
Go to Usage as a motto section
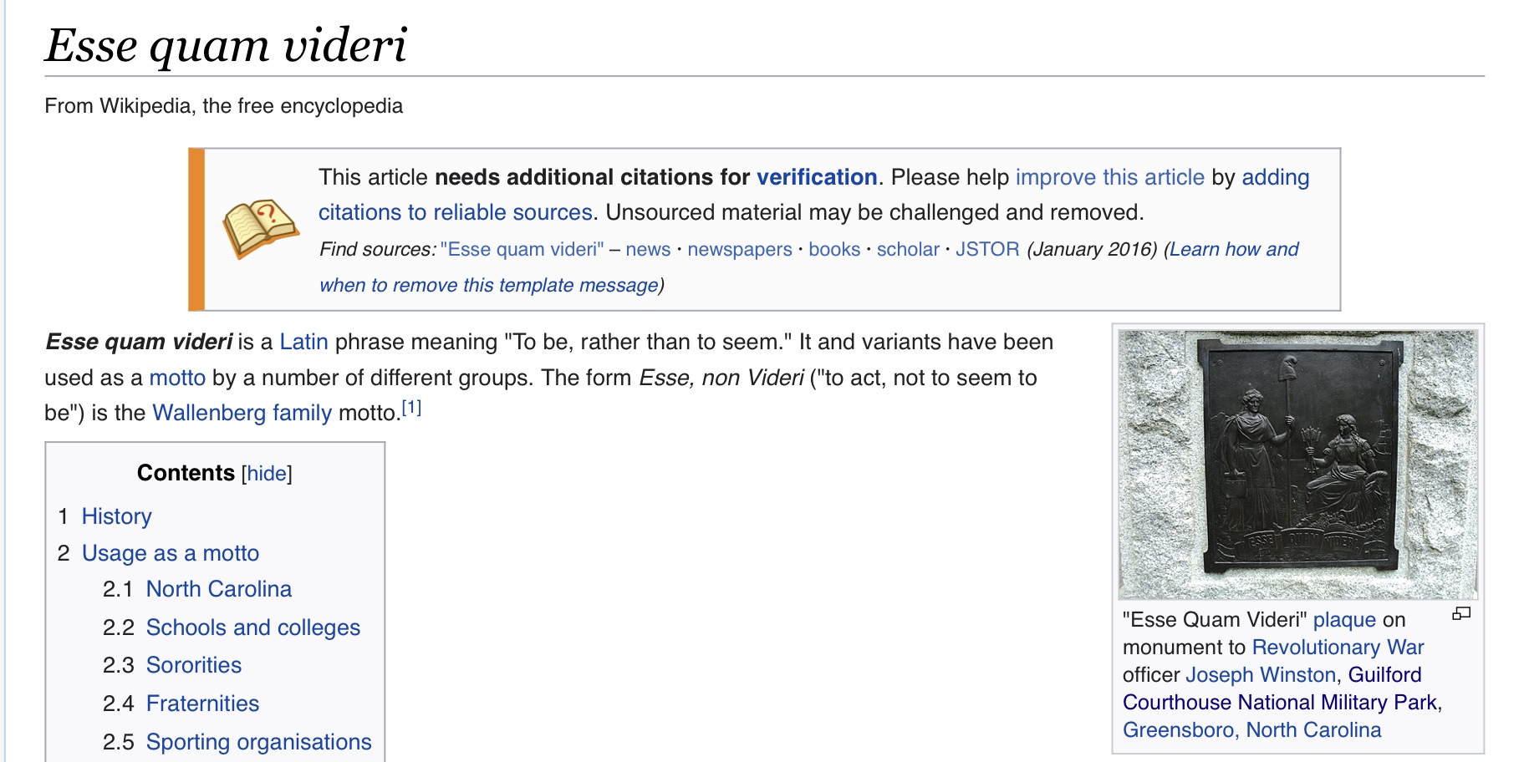[170, 553]
